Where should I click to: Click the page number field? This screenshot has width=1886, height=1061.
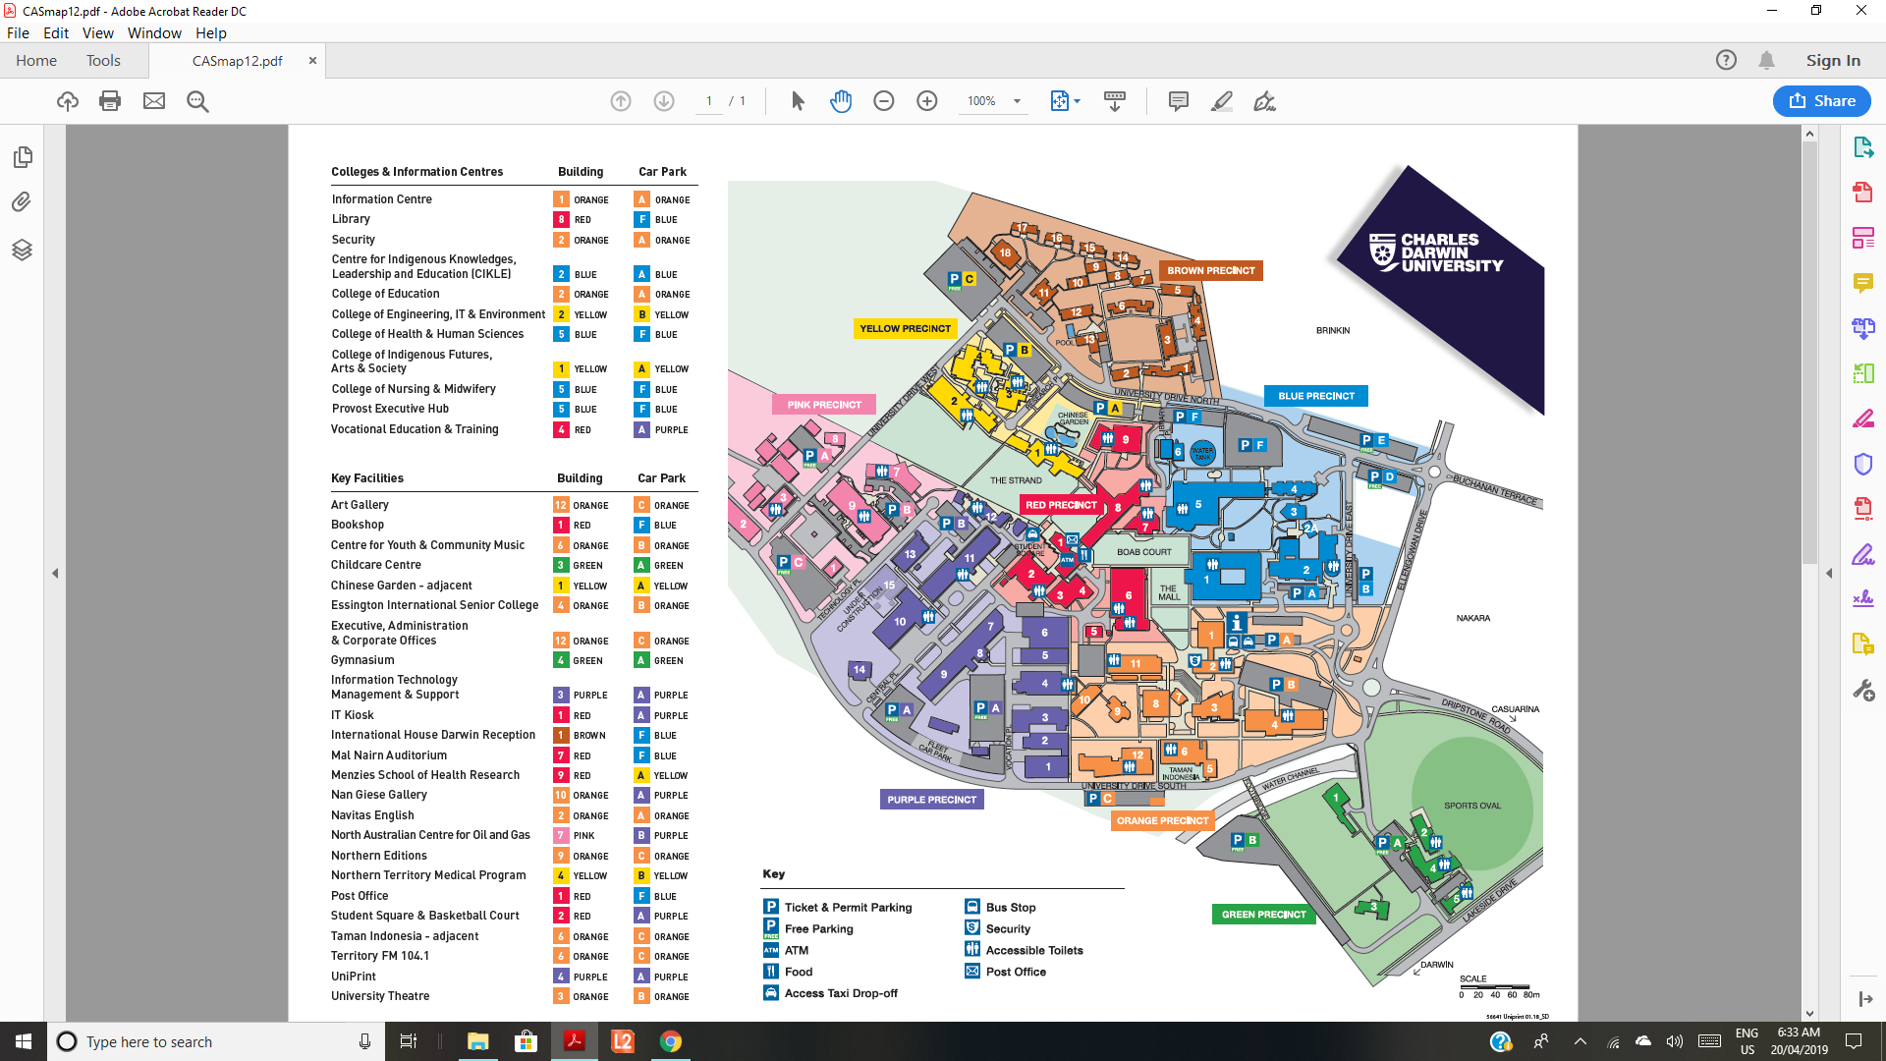tap(709, 101)
